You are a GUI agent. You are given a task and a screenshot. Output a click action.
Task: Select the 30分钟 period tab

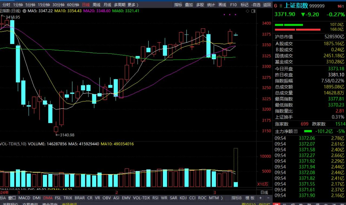[58, 5]
